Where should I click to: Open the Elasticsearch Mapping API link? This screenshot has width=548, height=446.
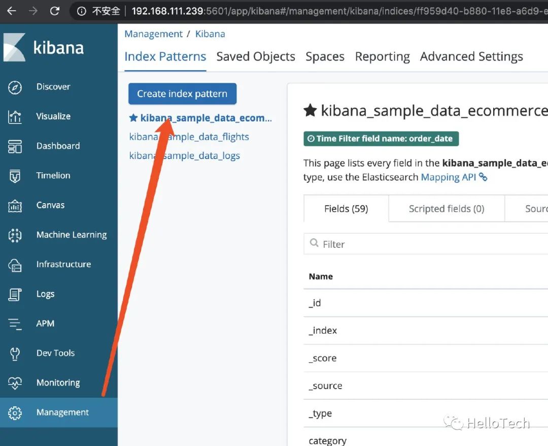[449, 177]
